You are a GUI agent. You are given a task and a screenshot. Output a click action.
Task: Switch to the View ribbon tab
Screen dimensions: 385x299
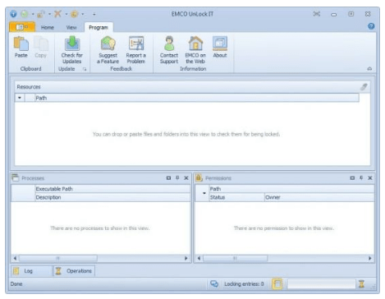coord(71,27)
